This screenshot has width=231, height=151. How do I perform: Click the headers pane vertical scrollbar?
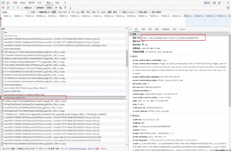[x=230, y=71]
